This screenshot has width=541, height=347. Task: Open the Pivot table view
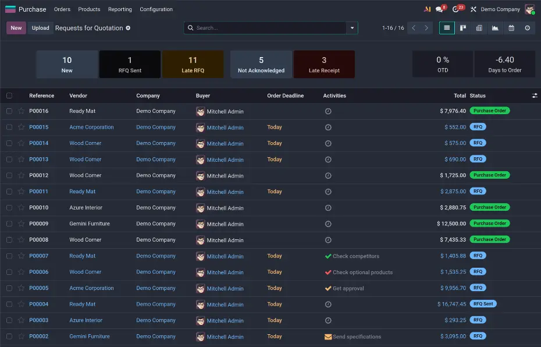tap(479, 28)
